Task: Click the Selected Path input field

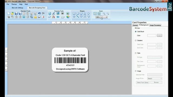Action: coord(155,75)
